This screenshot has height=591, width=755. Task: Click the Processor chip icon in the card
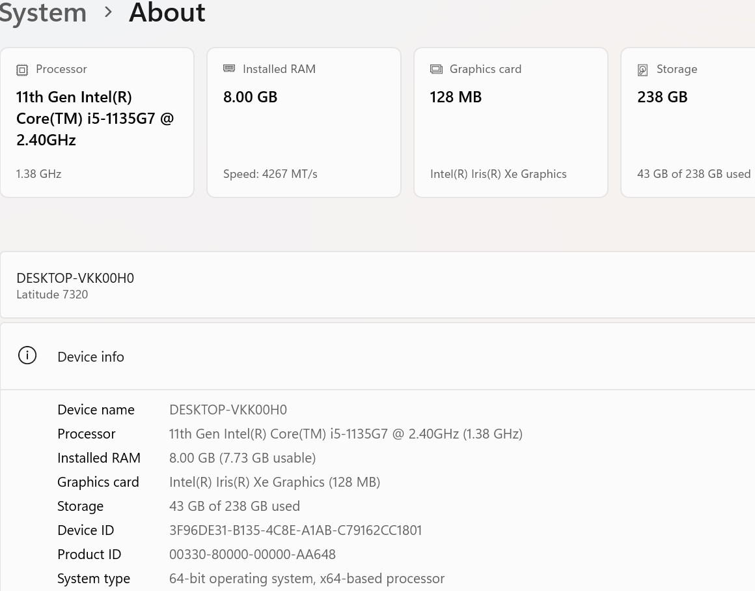click(x=22, y=70)
